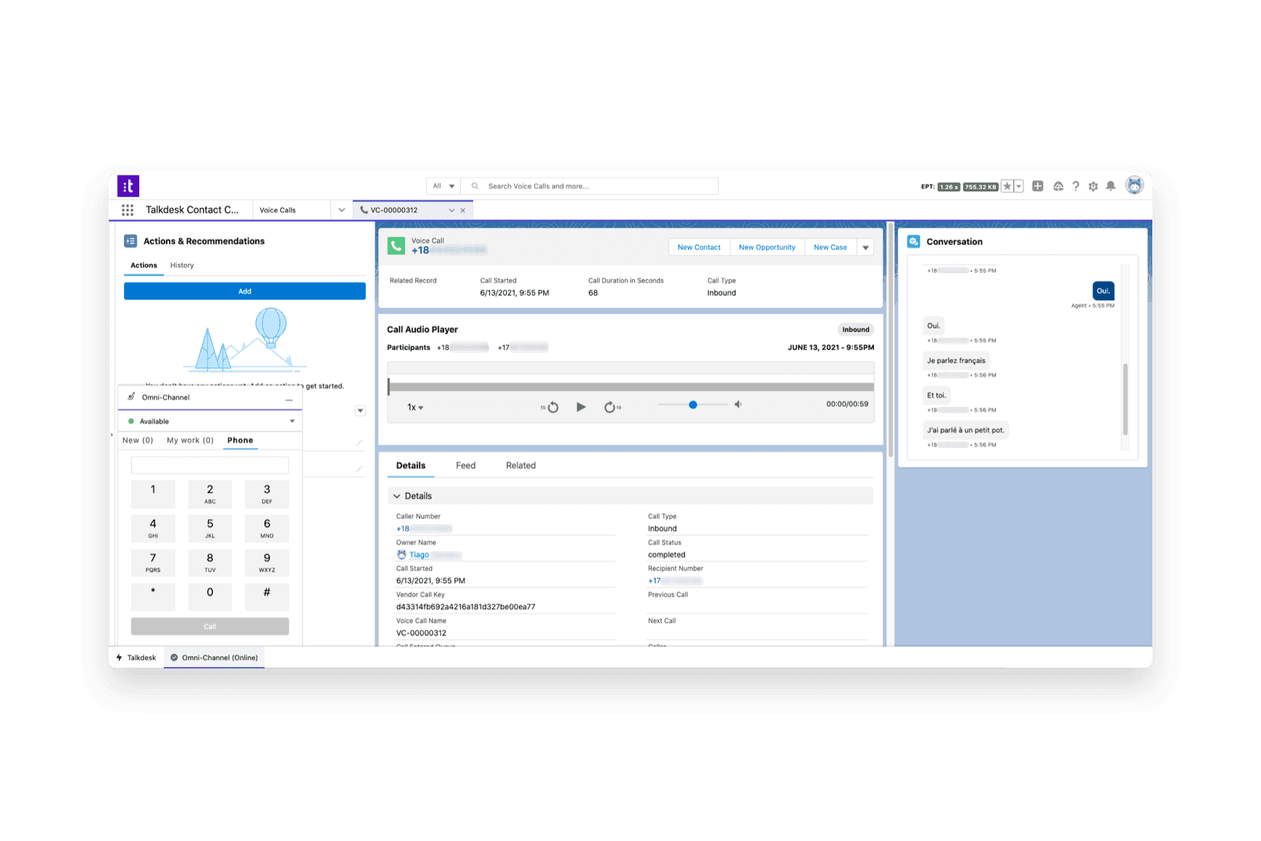The image size is (1261, 841).
Task: Favorite this page with the star icon
Action: 1007,186
